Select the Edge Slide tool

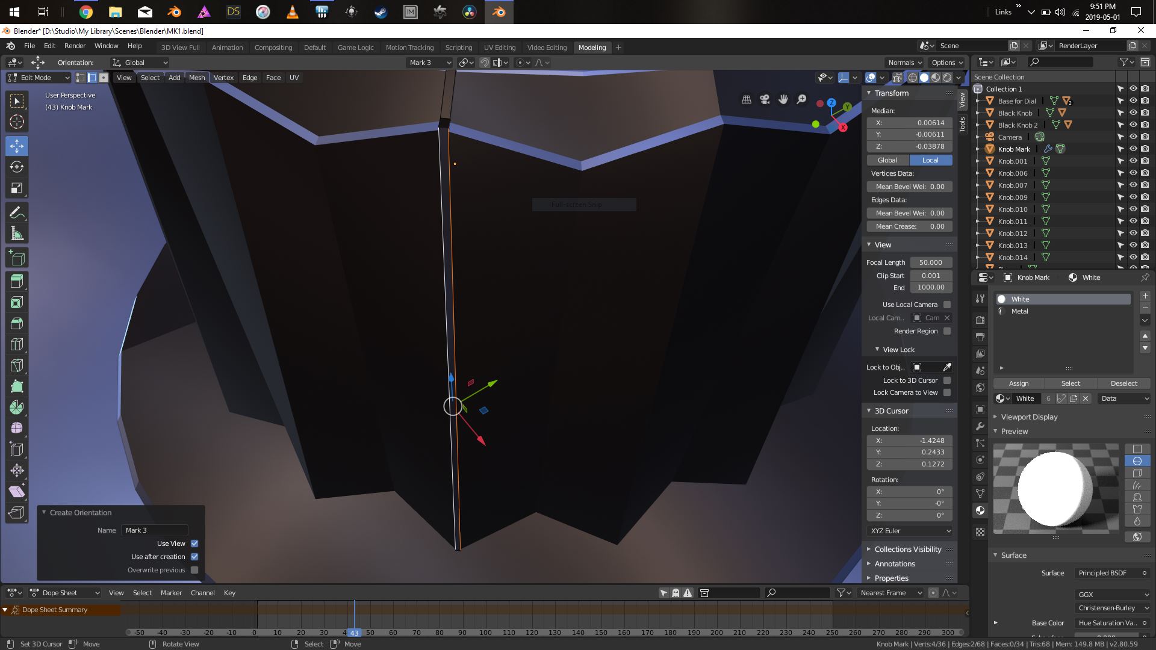[x=17, y=449]
